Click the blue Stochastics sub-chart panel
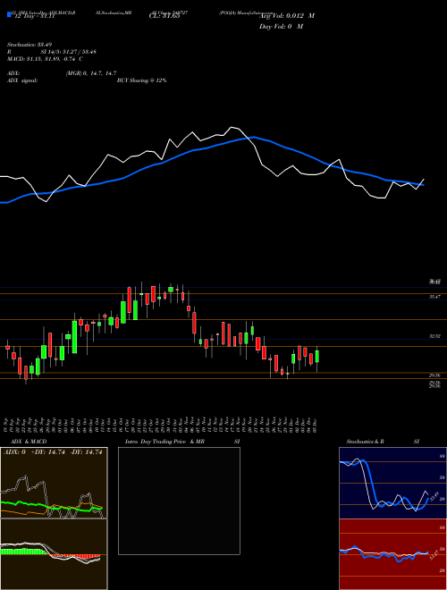 392,483
